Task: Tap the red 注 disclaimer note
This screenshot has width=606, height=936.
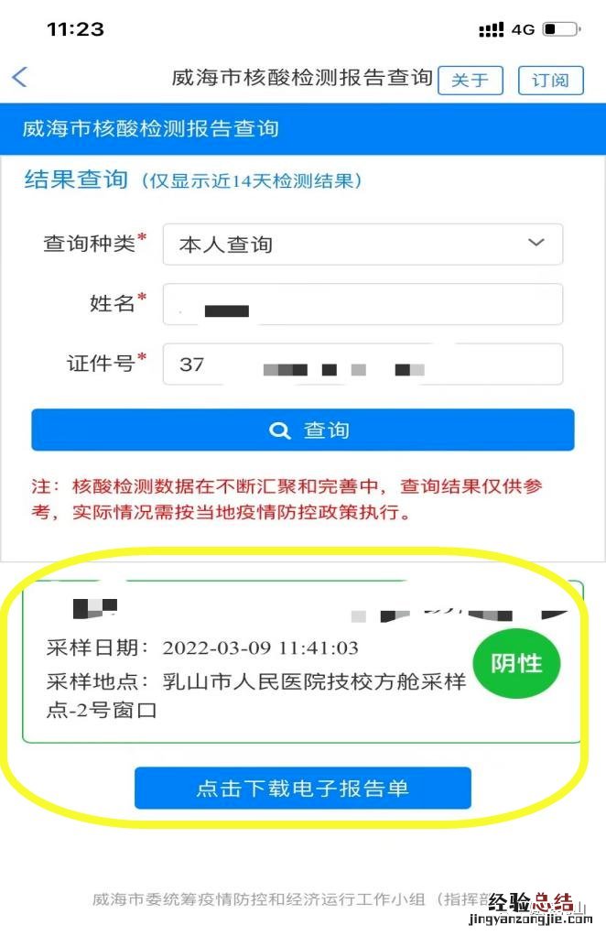Action: click(x=287, y=499)
